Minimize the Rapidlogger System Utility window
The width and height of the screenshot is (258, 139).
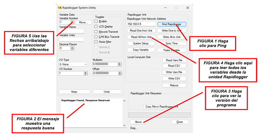coord(165,8)
